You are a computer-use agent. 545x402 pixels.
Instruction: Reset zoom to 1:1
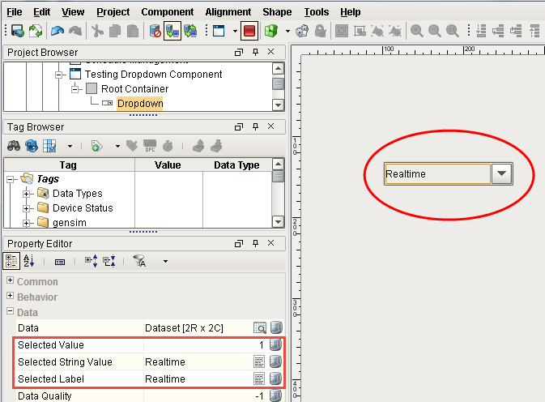pos(452,31)
